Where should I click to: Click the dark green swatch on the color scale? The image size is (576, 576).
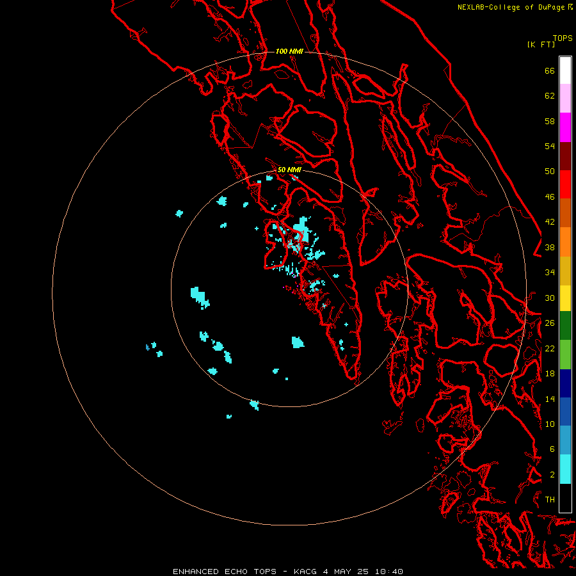[565, 326]
